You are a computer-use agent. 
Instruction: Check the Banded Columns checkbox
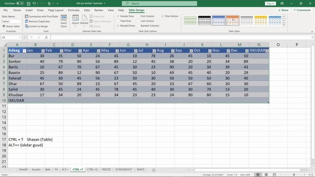[139, 26]
